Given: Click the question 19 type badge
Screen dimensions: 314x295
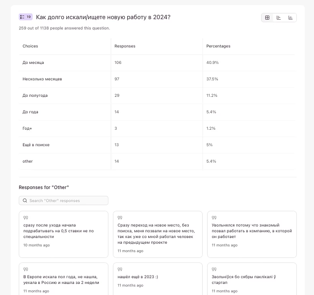Looking at the screenshot, I should tap(26, 17).
